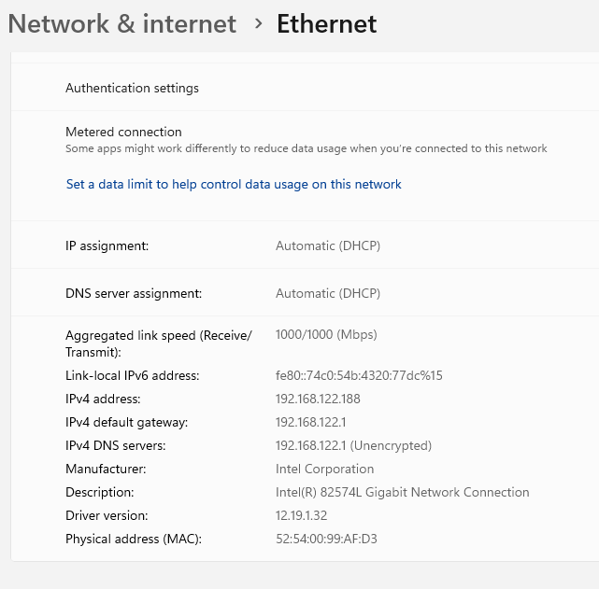This screenshot has height=589, width=599.
Task: Select IP assignment Automatic (DHCP) value
Action: [328, 245]
